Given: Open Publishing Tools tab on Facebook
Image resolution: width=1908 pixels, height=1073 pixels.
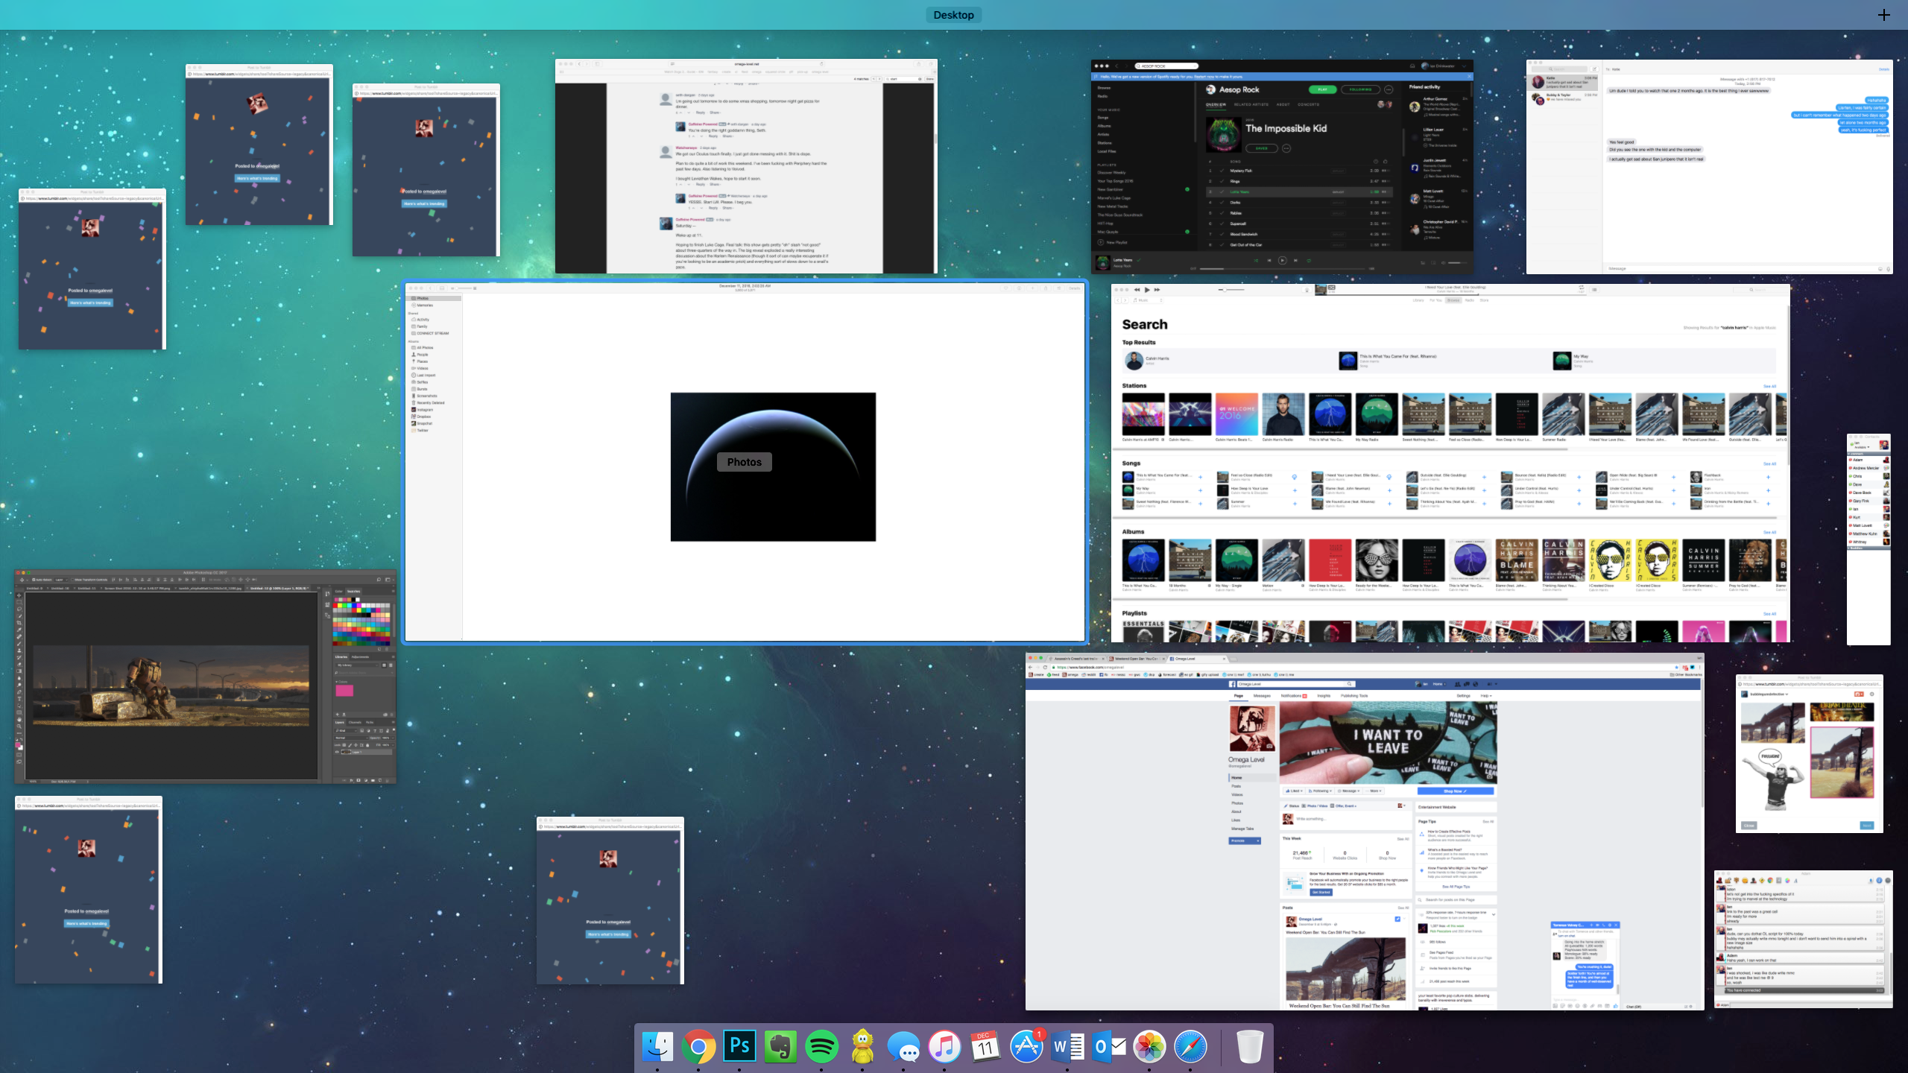Looking at the screenshot, I should (1354, 696).
